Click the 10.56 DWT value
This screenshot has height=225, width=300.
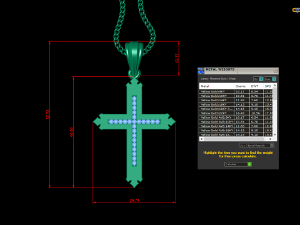point(256,113)
